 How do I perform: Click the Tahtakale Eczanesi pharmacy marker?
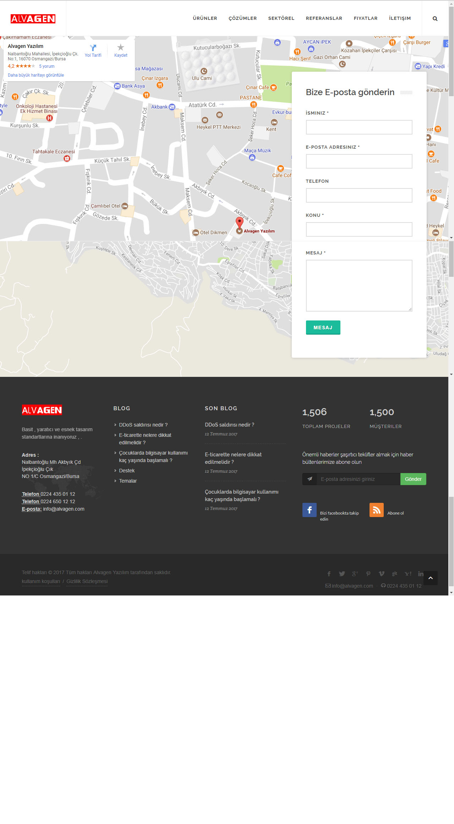(x=67, y=158)
